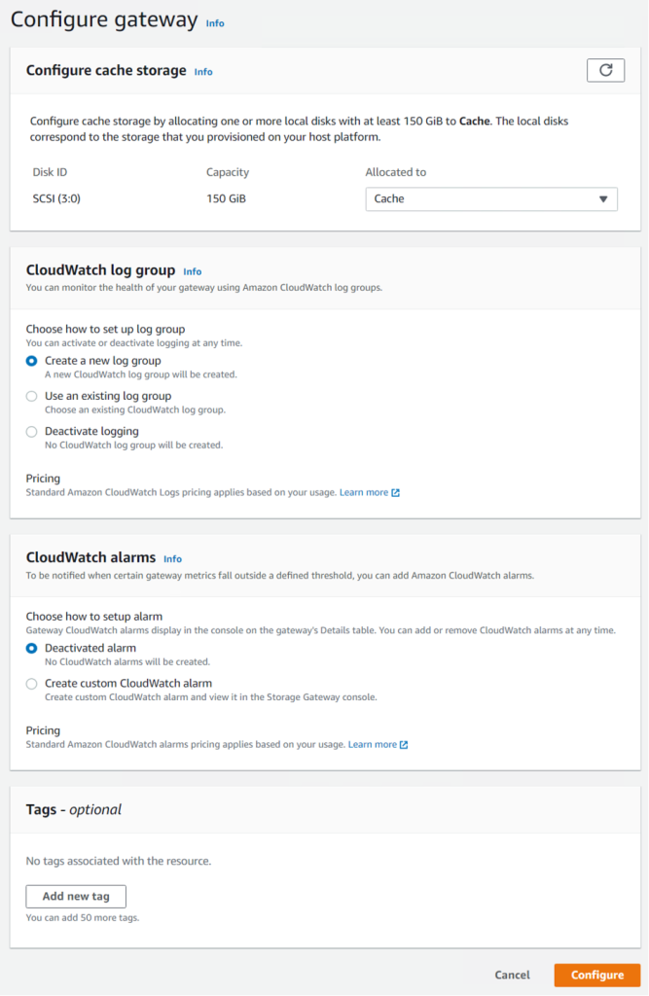Open Info link beside Configure gateway title
Screen dimensions: 649x996
[215, 23]
